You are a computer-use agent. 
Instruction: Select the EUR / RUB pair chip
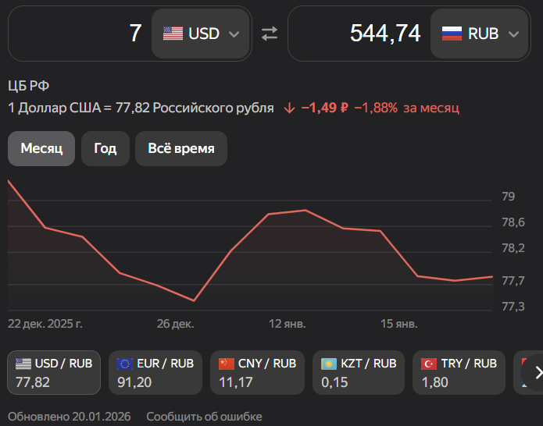pyautogui.click(x=155, y=372)
